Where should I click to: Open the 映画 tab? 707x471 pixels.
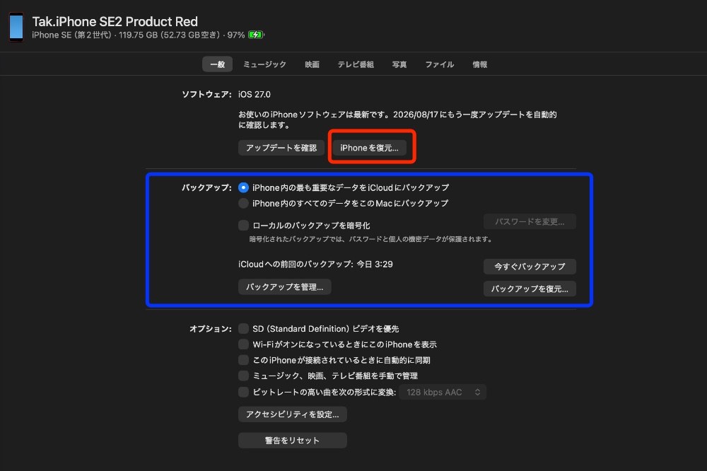[312, 64]
